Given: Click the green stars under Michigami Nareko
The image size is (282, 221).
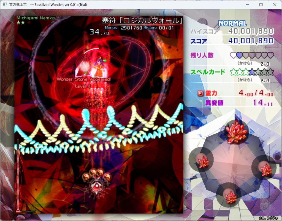Looking at the screenshot, I should (x=21, y=23).
